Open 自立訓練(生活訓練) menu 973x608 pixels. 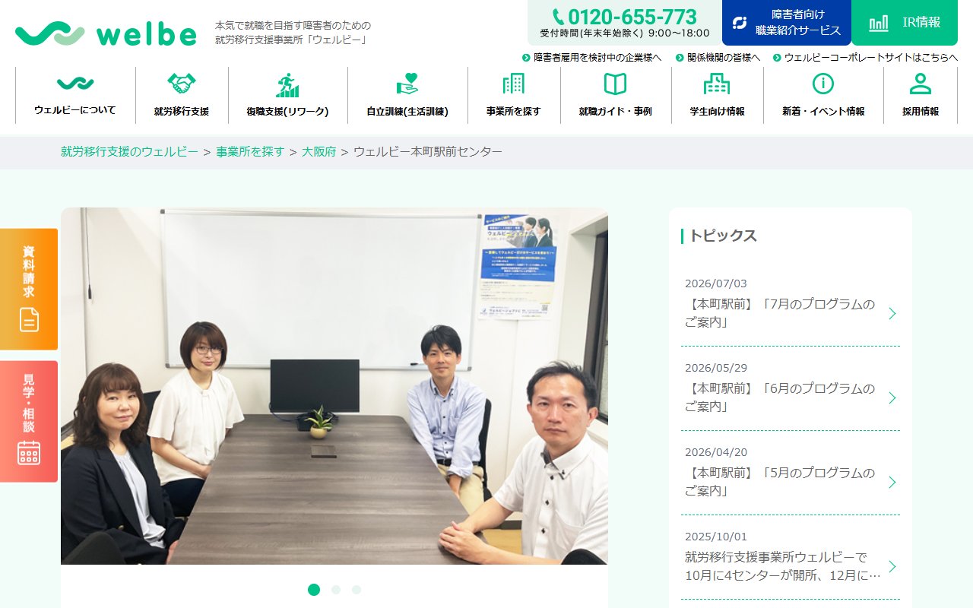pos(407,95)
